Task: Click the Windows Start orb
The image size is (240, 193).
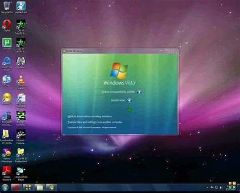Action: tap(5, 187)
